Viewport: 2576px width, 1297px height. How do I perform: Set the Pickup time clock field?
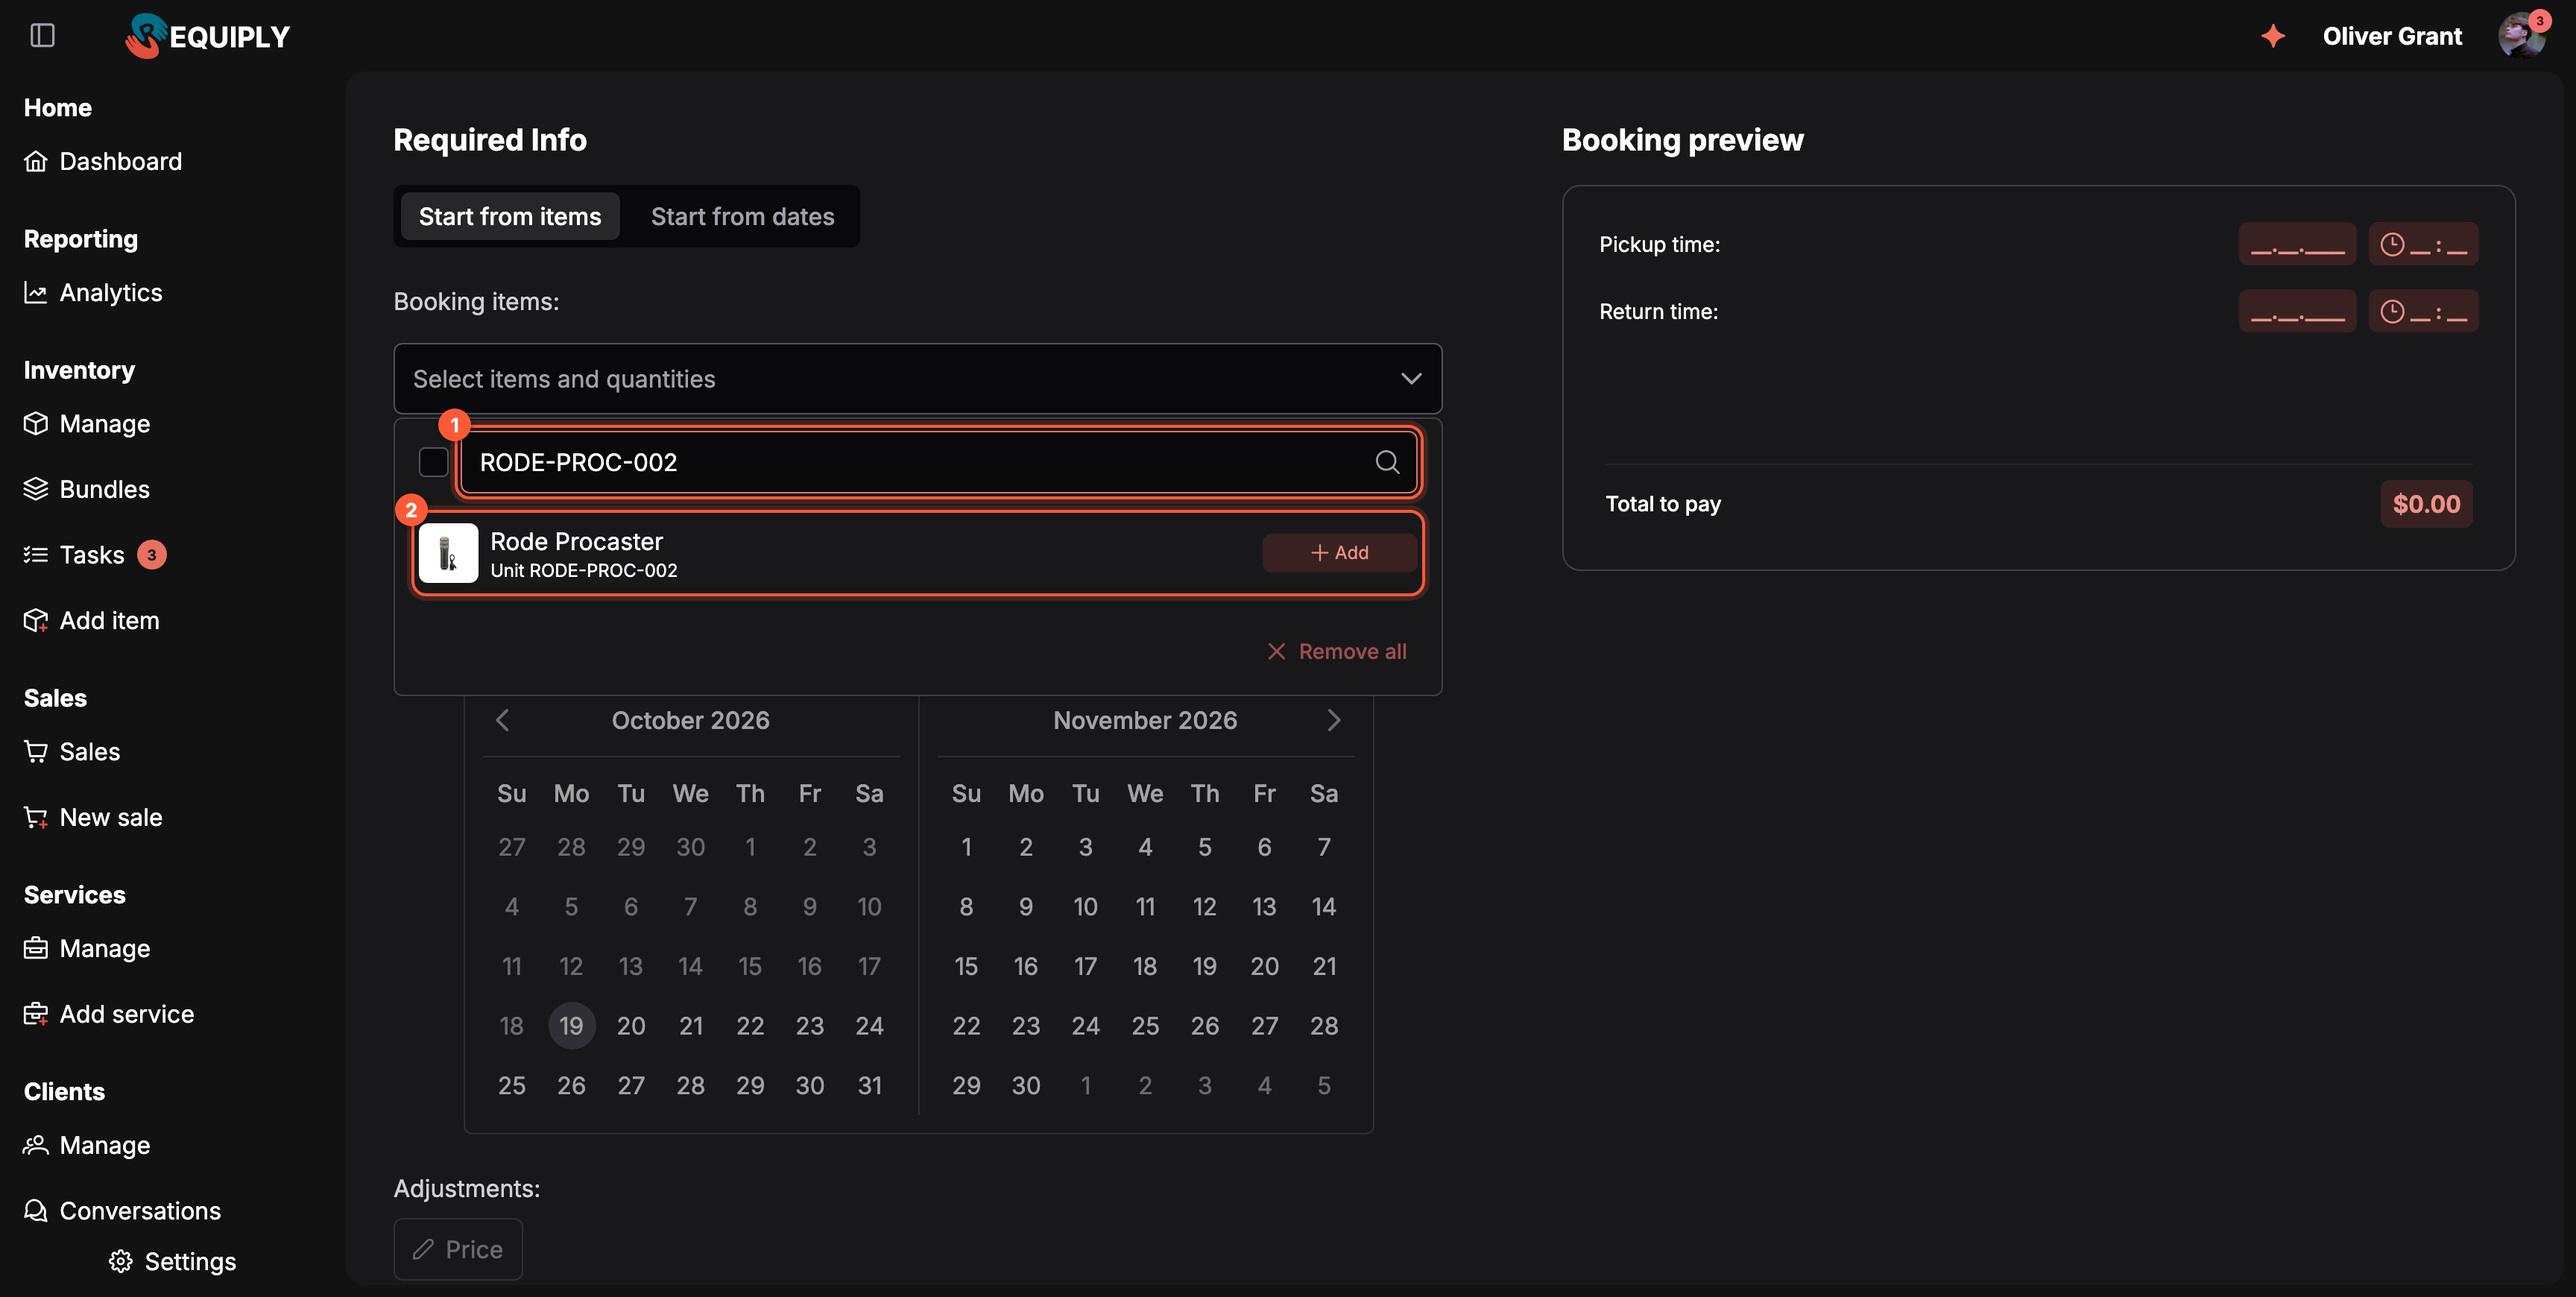tap(2423, 244)
